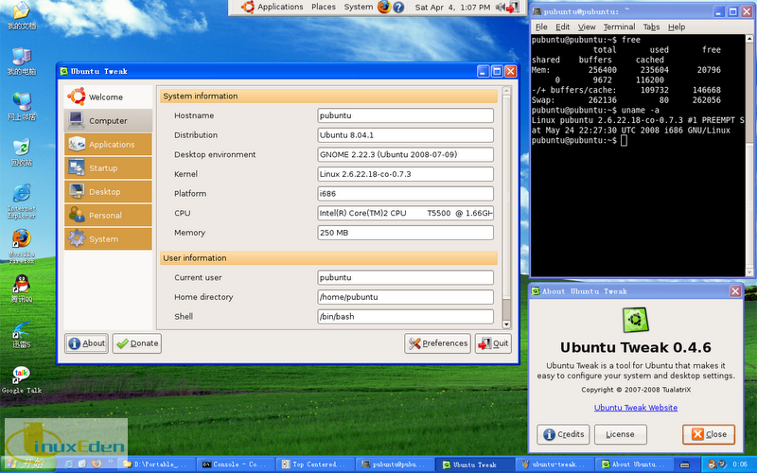Screen dimensions: 757x473
Task: Click the Distribution field showing Ubuntu 8.04.1
Action: 406,135
